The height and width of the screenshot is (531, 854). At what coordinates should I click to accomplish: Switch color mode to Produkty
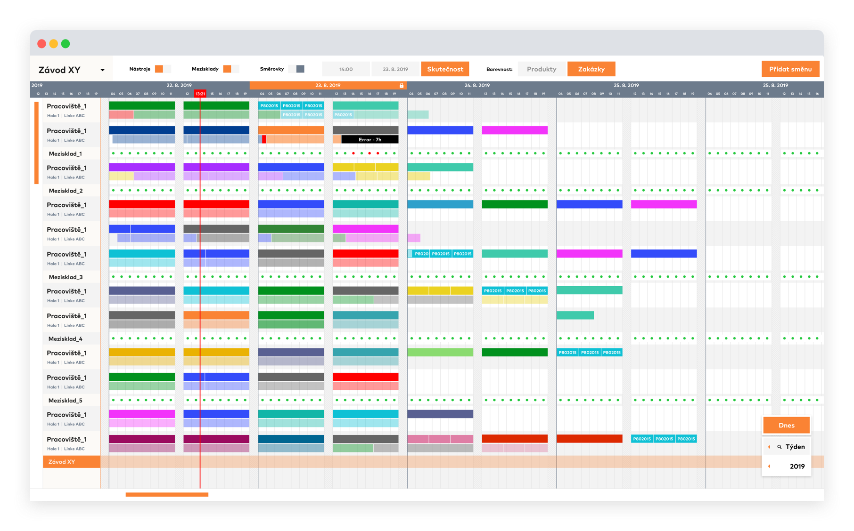tap(542, 69)
